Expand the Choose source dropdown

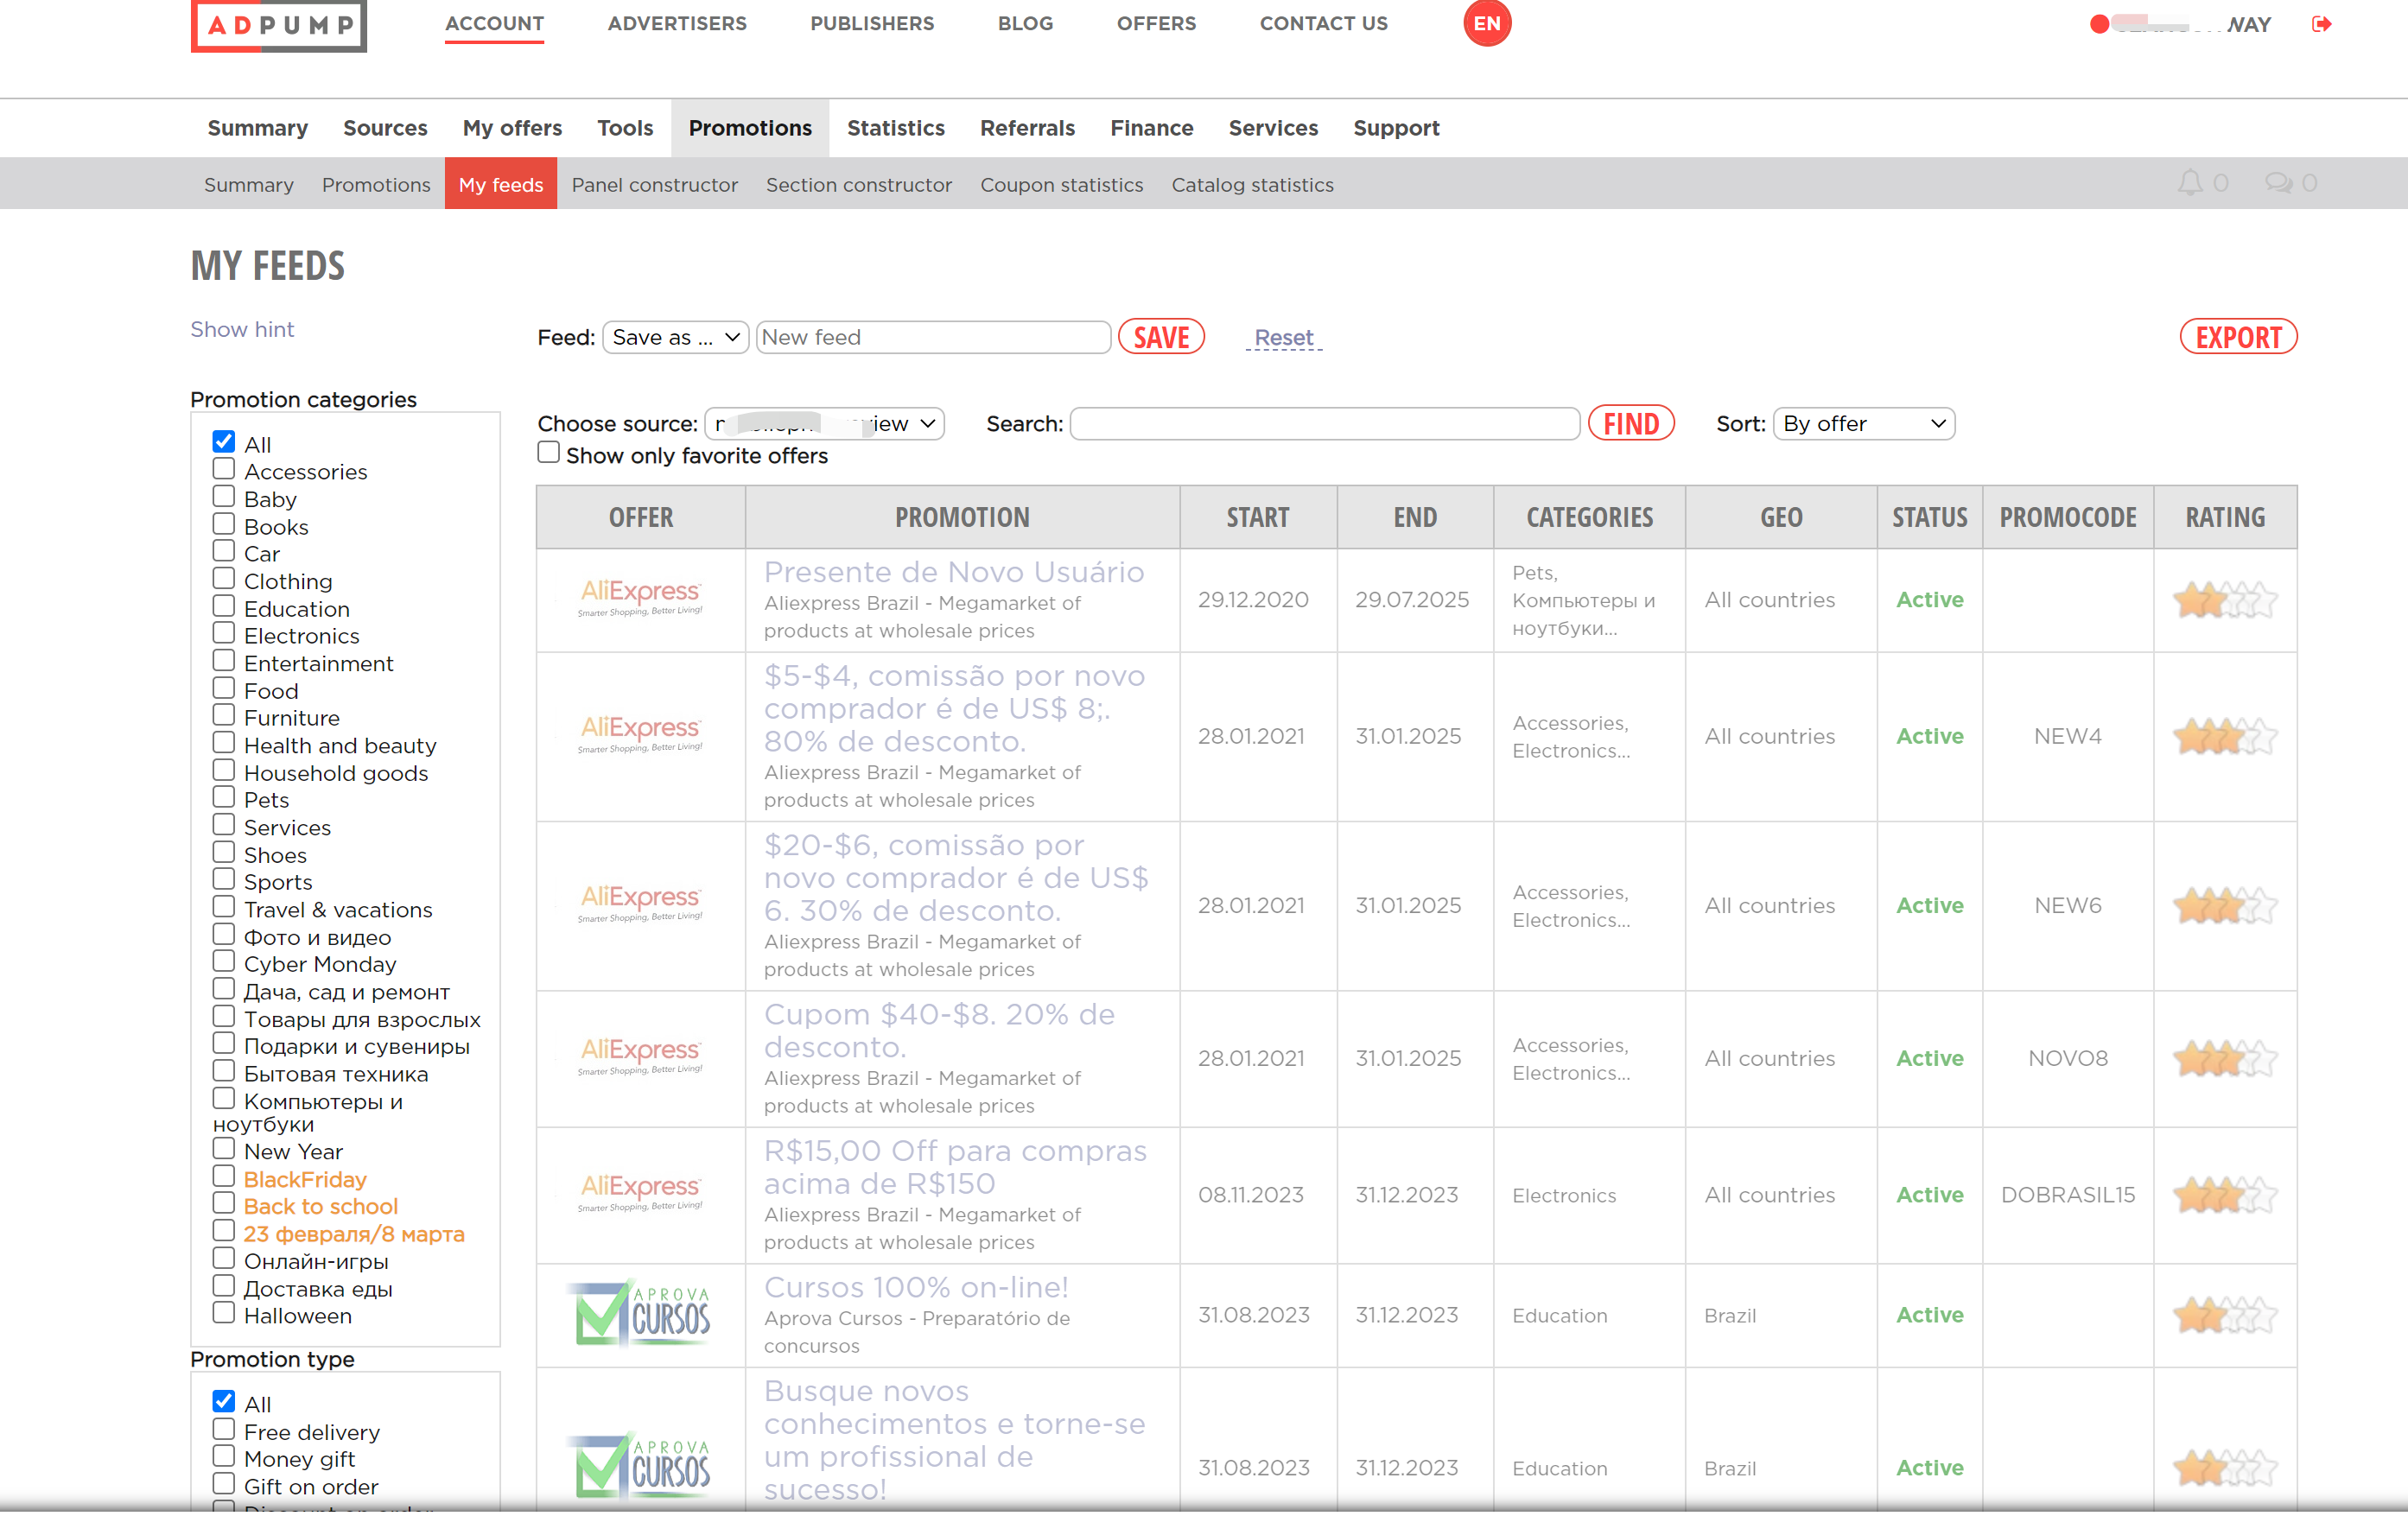(x=824, y=424)
